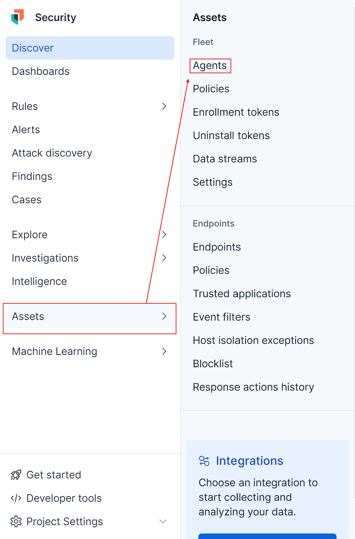Click the Developer tools code icon

[16, 498]
